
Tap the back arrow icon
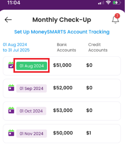click(x=8, y=20)
